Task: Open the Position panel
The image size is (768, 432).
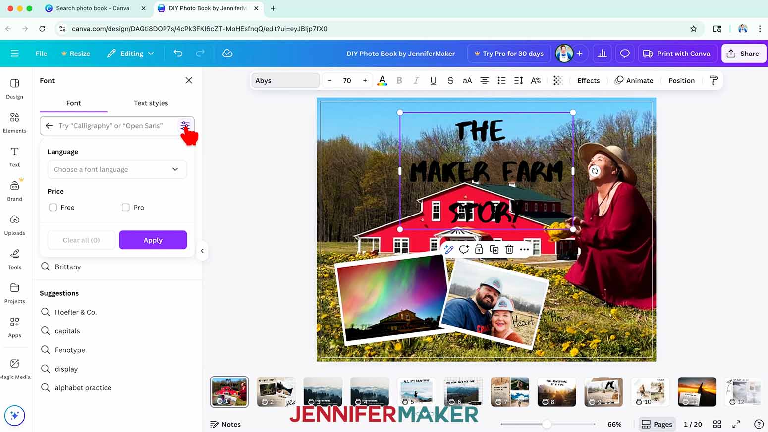Action: 681,80
